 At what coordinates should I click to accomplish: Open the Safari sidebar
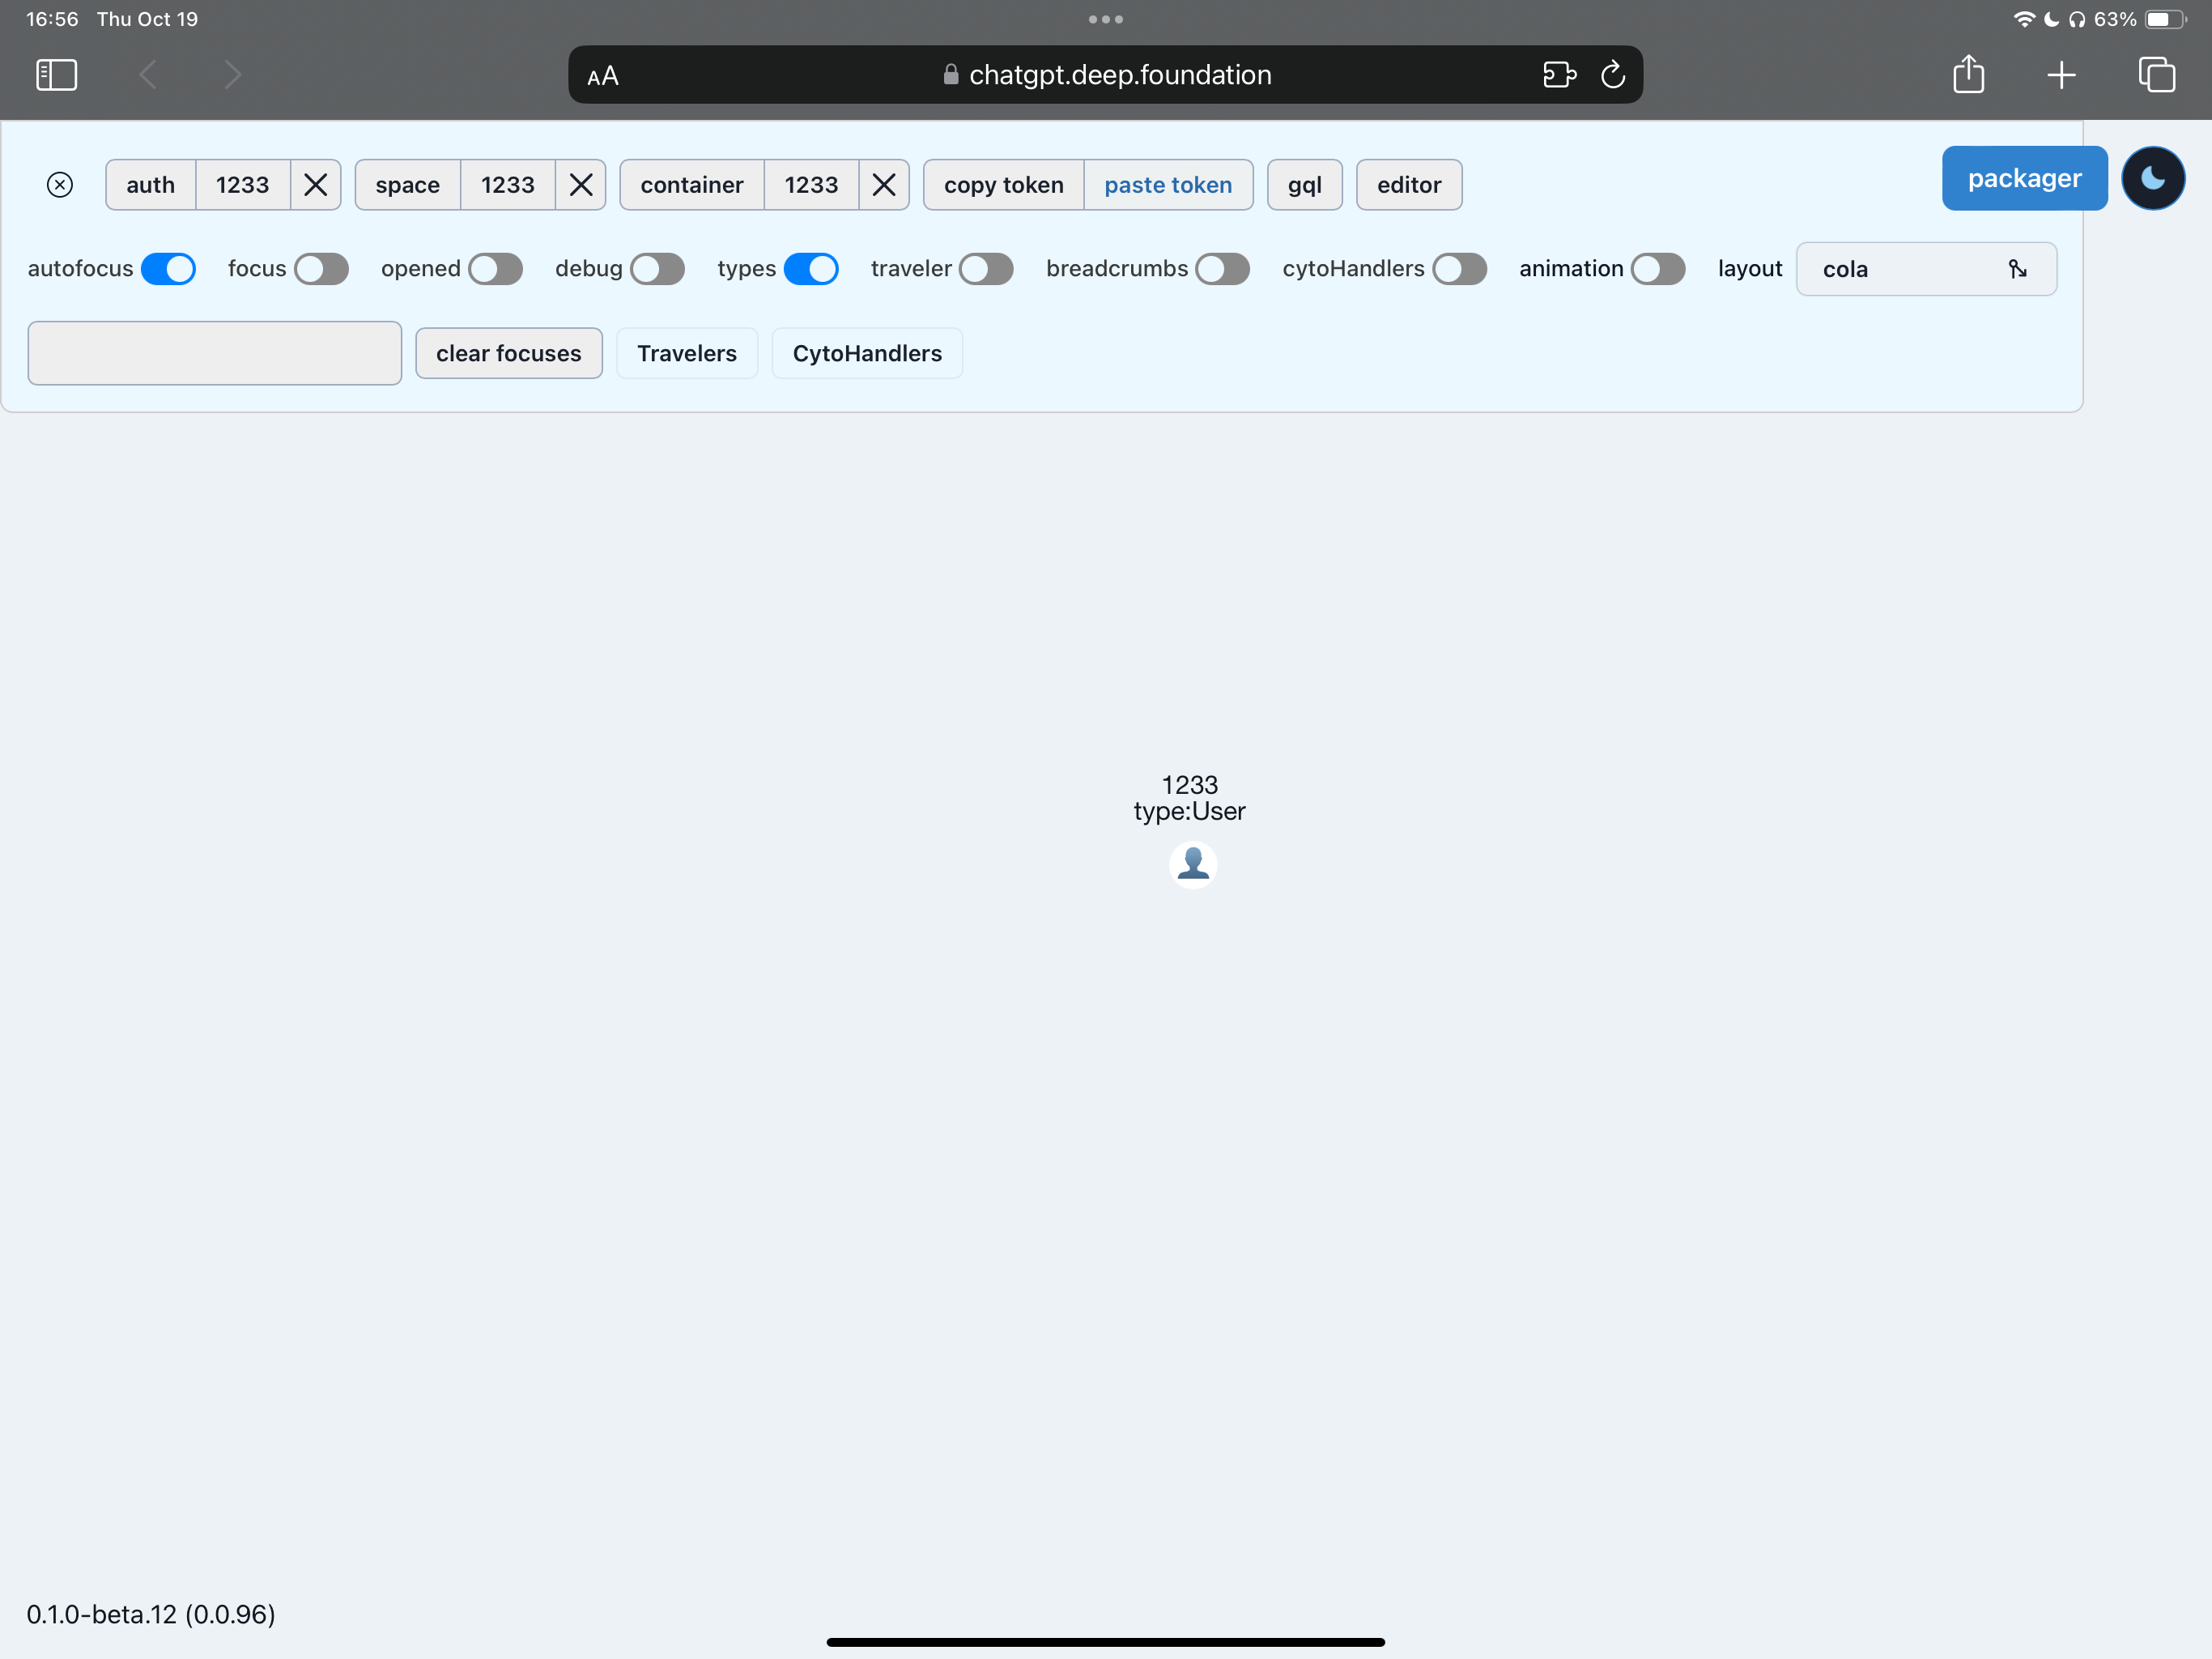point(56,74)
